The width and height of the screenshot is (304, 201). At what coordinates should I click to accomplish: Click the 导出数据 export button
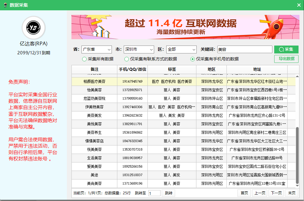pyautogui.click(x=286, y=59)
